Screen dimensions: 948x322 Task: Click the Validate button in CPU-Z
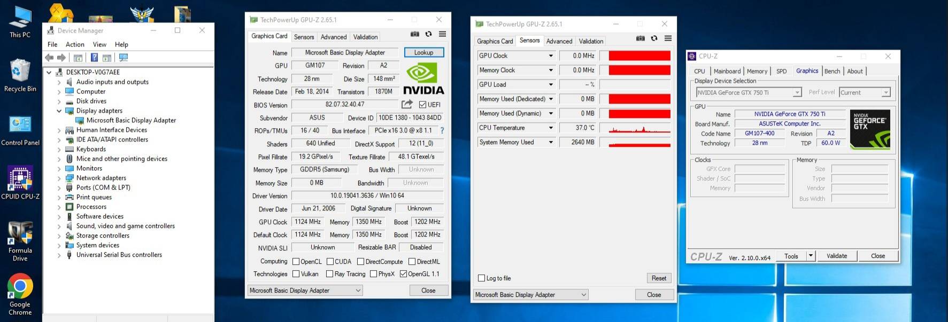tap(837, 256)
